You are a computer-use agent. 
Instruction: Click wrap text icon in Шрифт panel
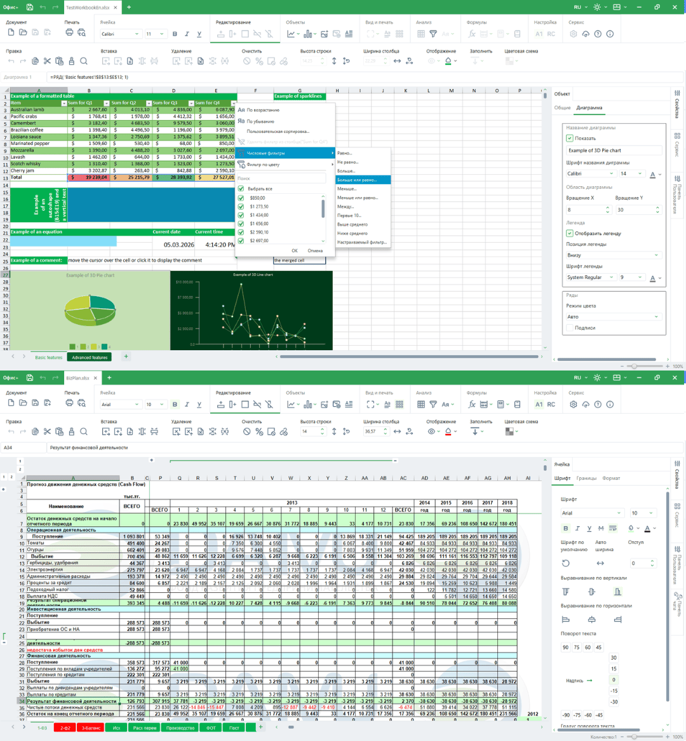[613, 528]
